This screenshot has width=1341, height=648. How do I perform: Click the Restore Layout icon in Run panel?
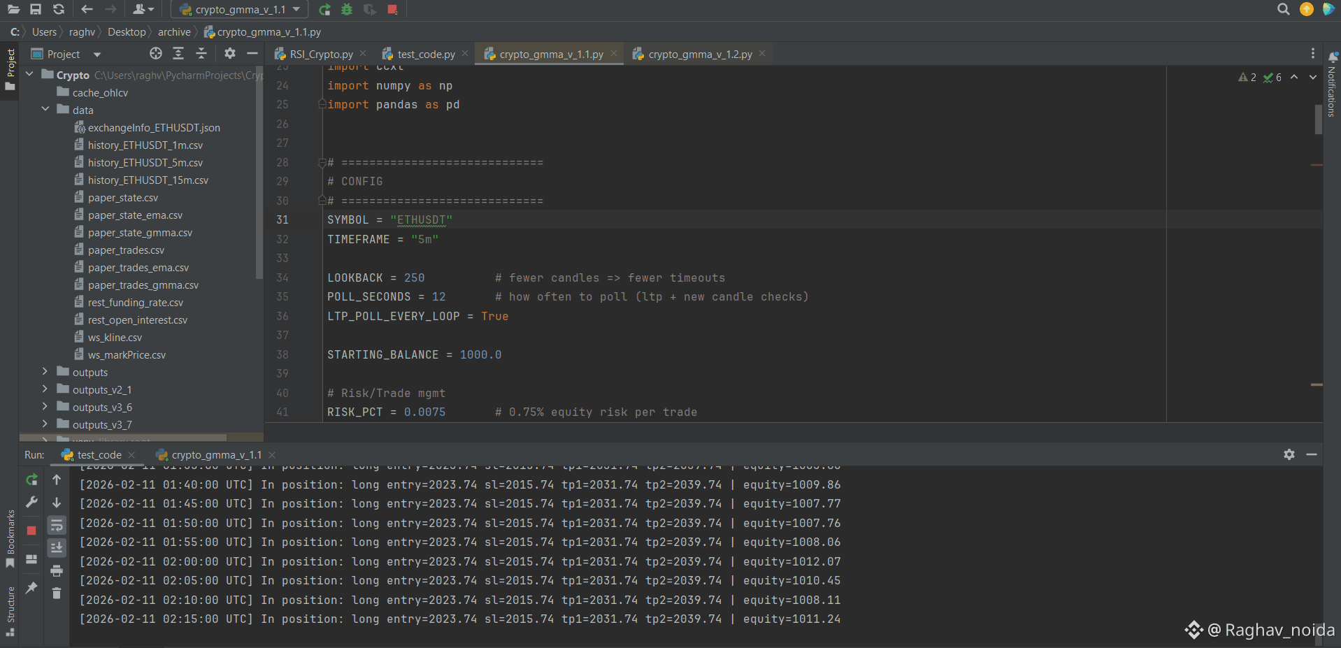click(x=31, y=559)
